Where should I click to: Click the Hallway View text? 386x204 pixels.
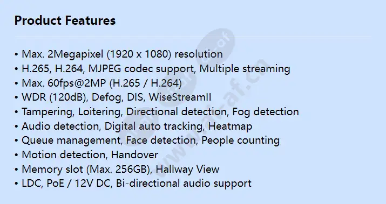pyautogui.click(x=187, y=170)
